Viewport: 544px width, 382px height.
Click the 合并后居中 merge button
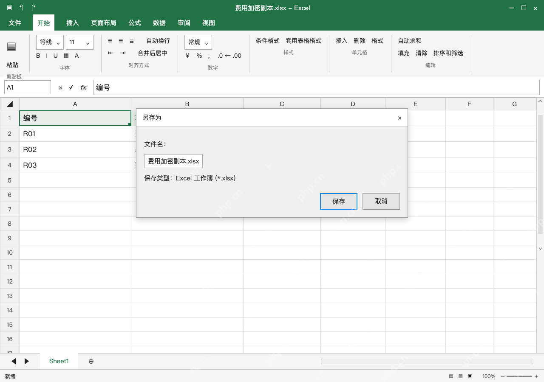[153, 53]
